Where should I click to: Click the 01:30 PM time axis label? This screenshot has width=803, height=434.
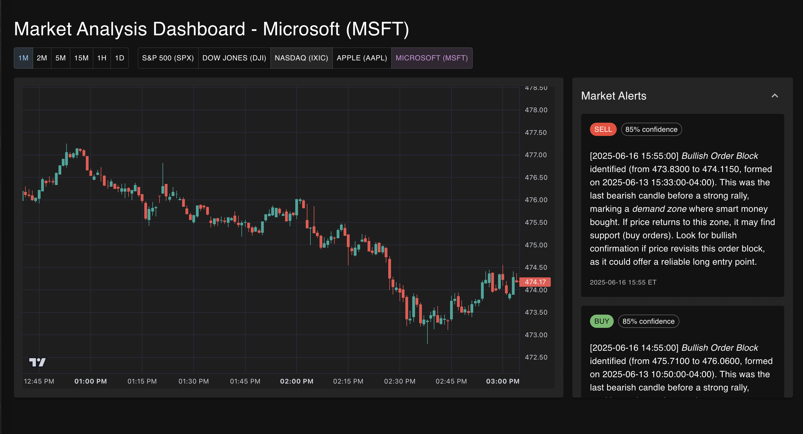pos(194,381)
